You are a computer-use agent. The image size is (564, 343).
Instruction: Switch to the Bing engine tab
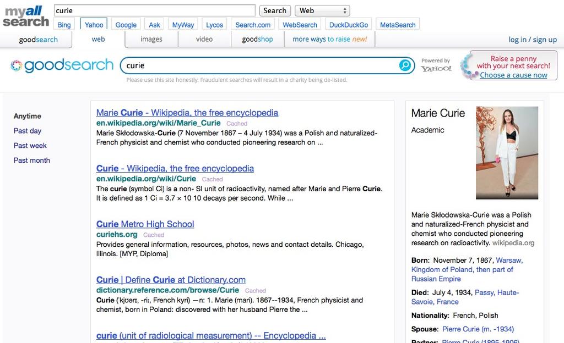click(64, 25)
